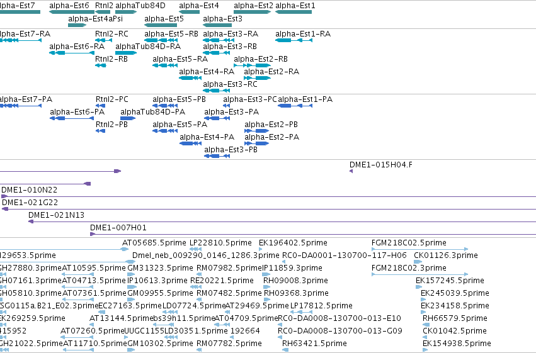This screenshot has width=536, height=353.
Task: Click EST LP22810.5prime label
Action: (x=221, y=243)
